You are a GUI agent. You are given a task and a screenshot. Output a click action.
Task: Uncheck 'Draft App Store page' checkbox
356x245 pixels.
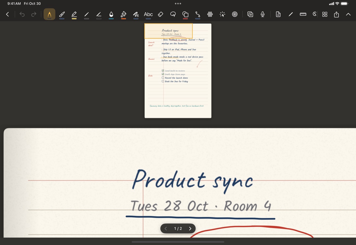pos(163,74)
